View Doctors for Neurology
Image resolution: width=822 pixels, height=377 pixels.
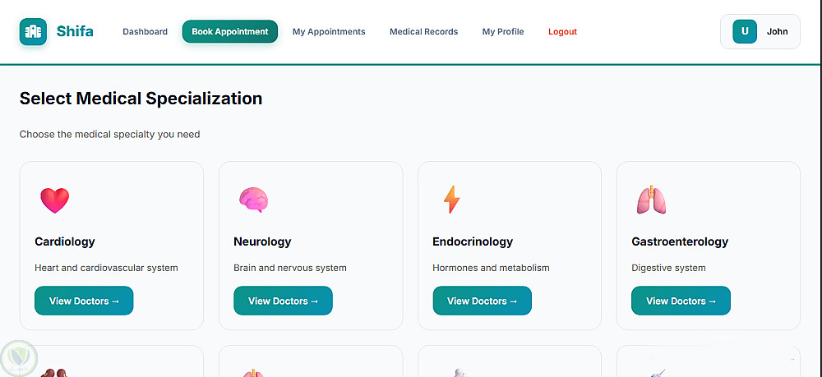[x=283, y=301]
